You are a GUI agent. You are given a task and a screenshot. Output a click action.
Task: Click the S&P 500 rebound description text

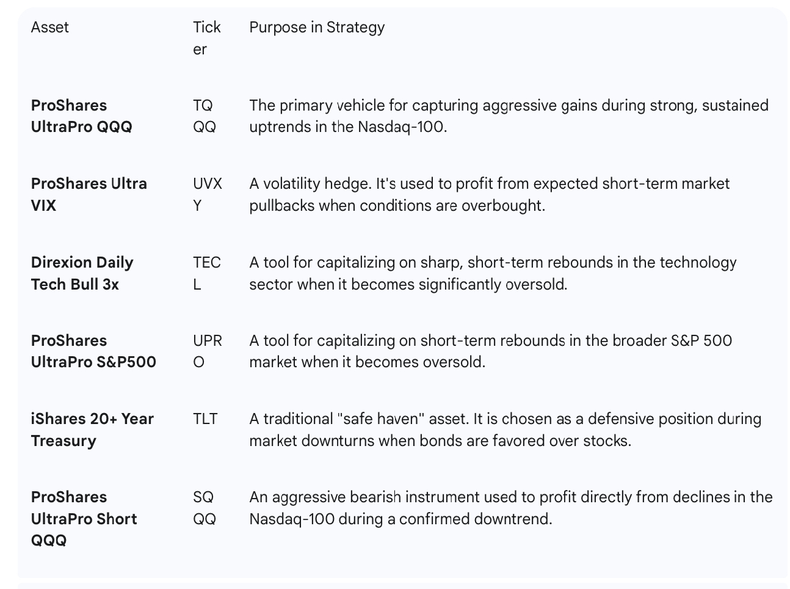coord(490,351)
